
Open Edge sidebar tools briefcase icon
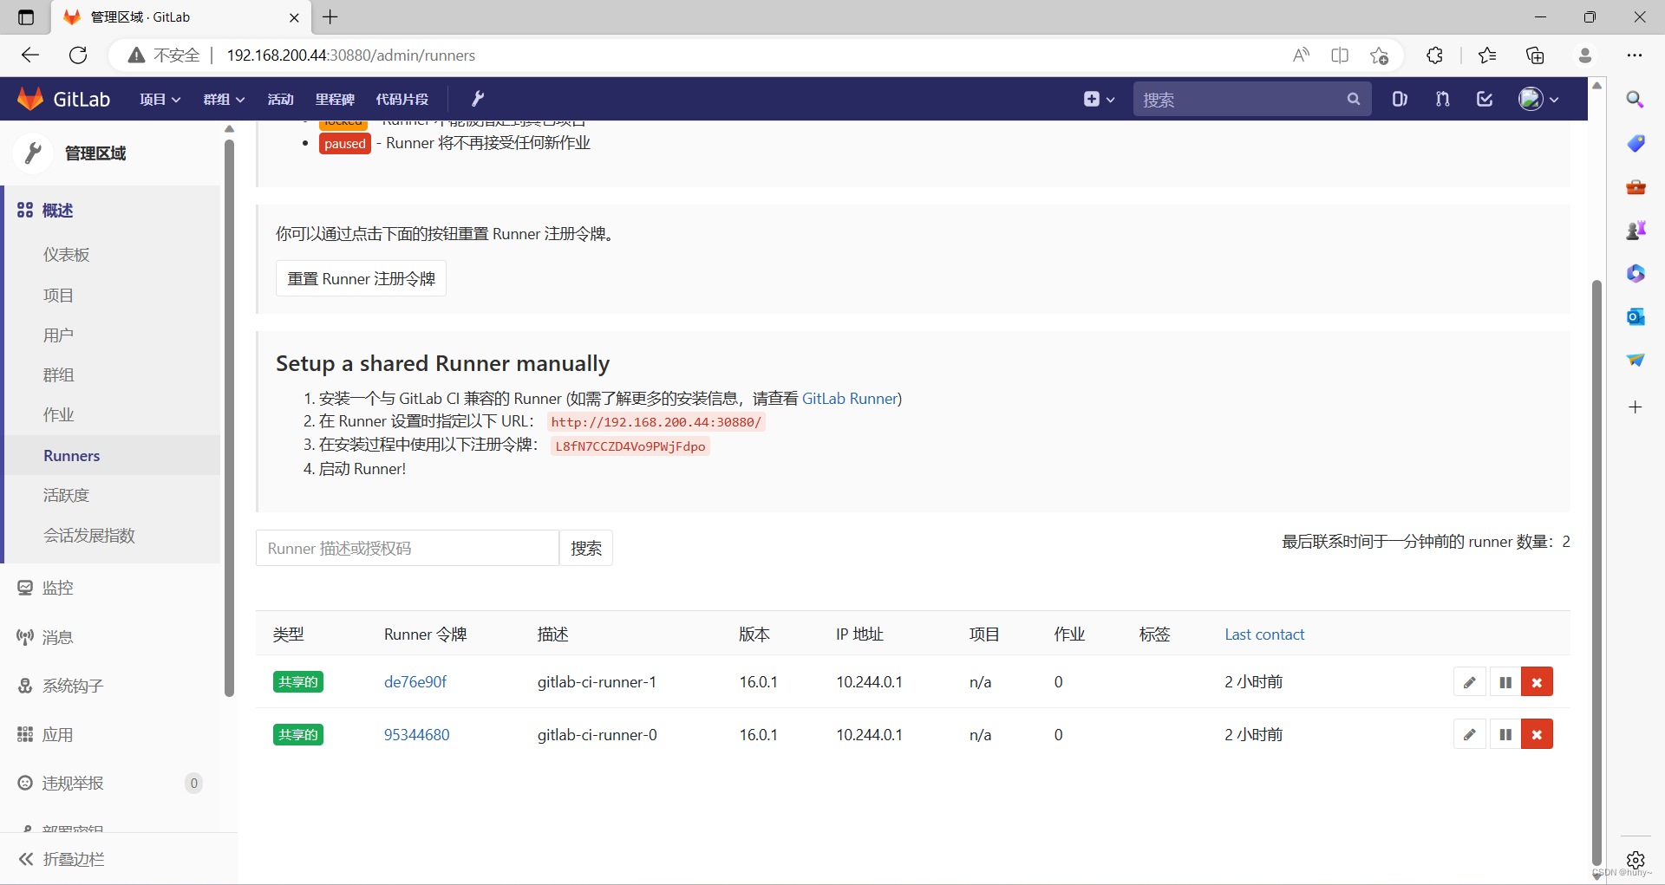(1636, 186)
